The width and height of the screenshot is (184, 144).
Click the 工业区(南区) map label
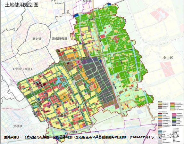(x=22, y=69)
